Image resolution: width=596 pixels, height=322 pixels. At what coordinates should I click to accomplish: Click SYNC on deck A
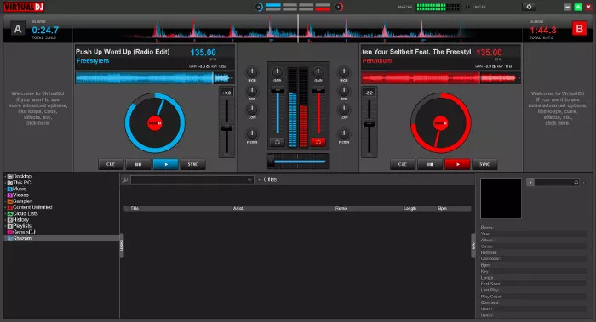(193, 164)
